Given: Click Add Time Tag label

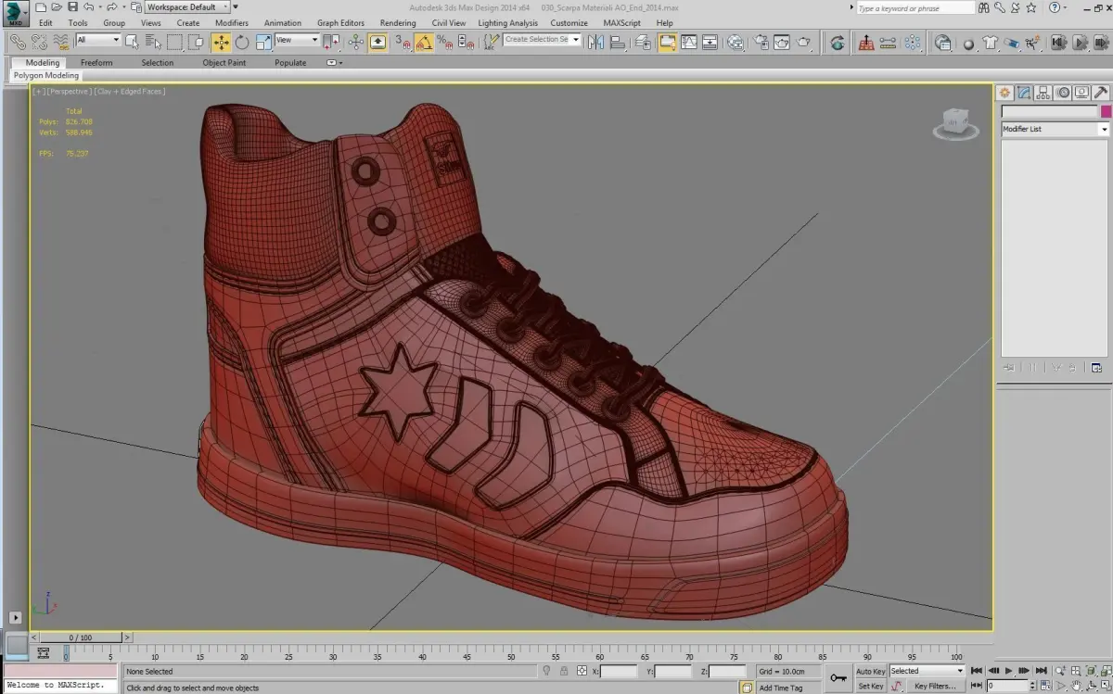Looking at the screenshot, I should point(781,688).
